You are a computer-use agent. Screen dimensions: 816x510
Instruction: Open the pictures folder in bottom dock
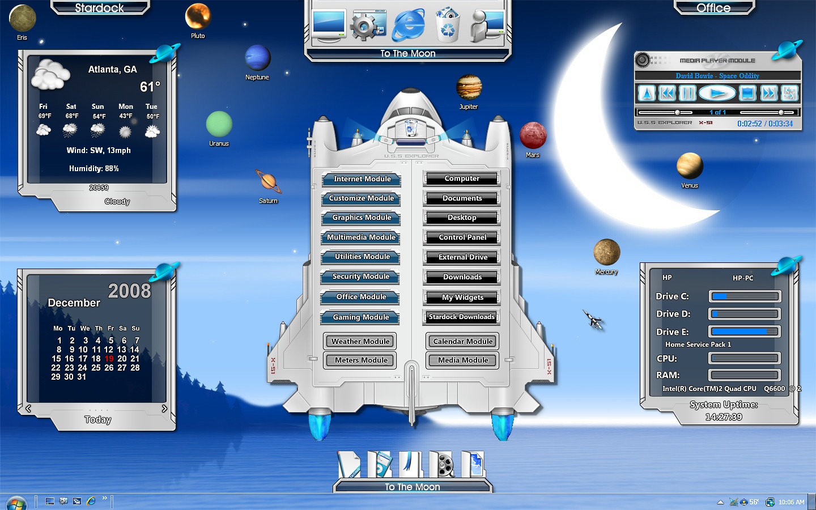pyautogui.click(x=473, y=465)
